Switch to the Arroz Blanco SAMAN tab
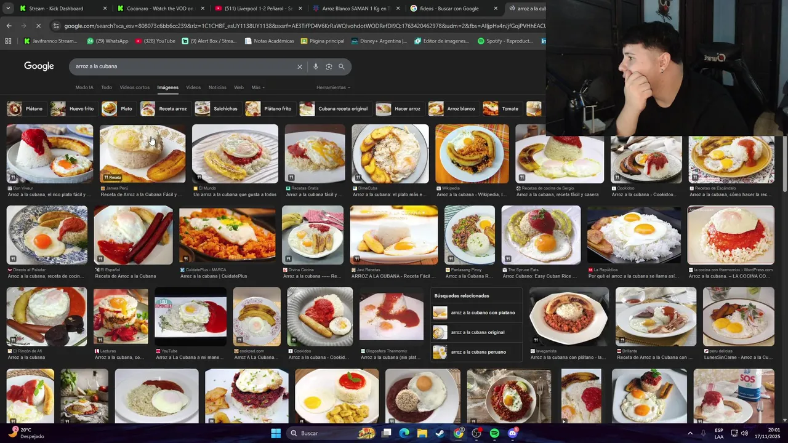 coord(355,9)
